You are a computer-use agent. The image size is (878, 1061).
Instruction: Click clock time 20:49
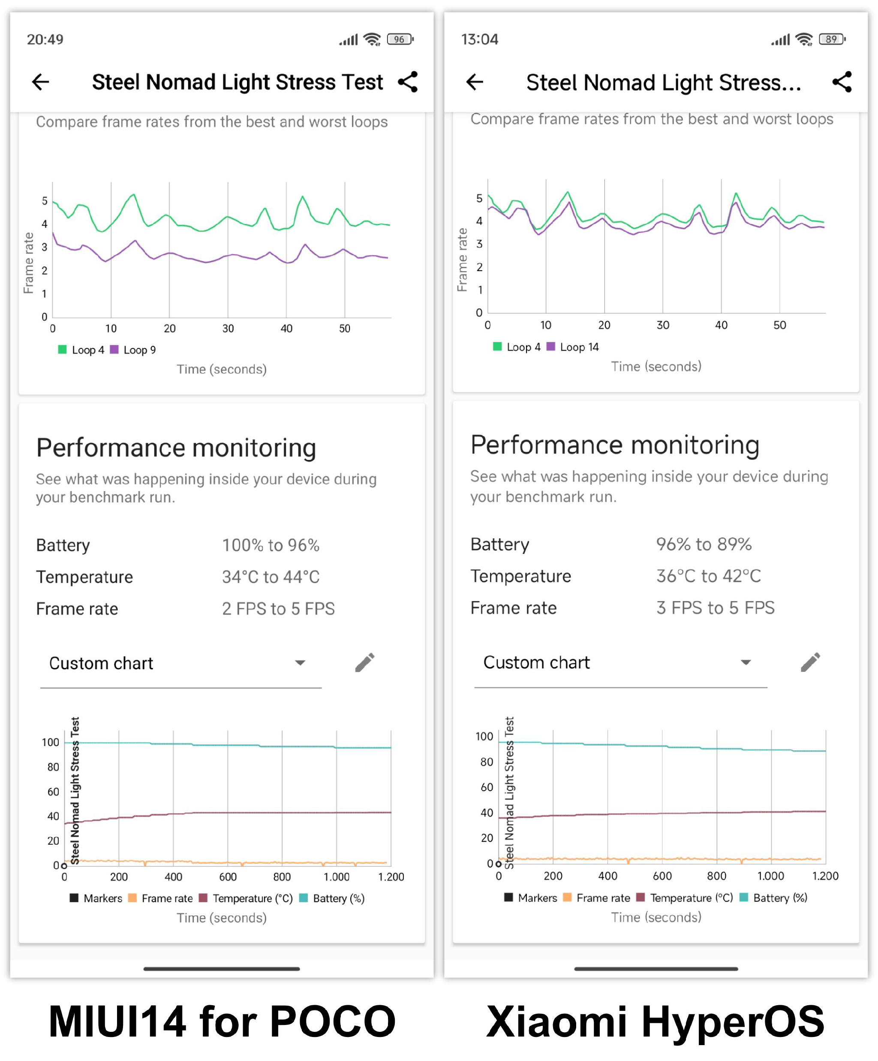45,39
